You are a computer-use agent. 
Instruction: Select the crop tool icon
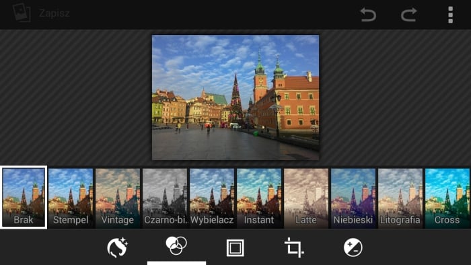click(294, 248)
